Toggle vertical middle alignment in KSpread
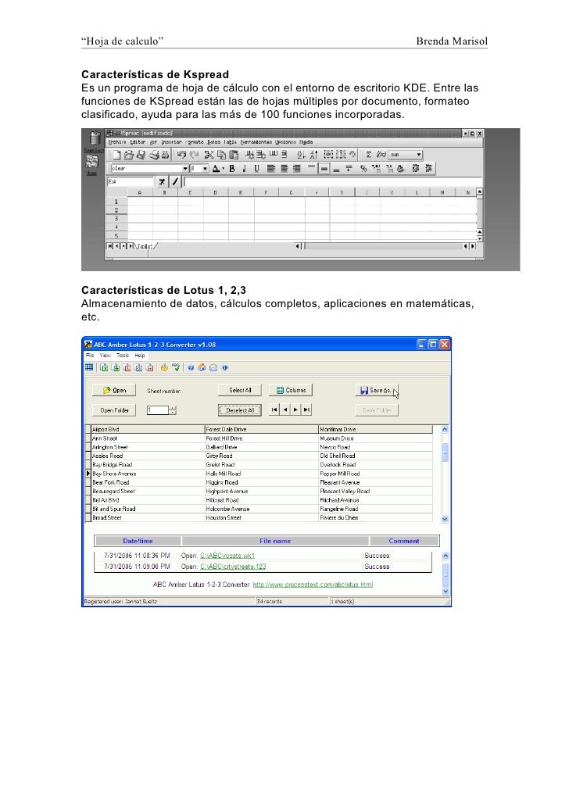This screenshot has height=805, width=569. [324, 168]
